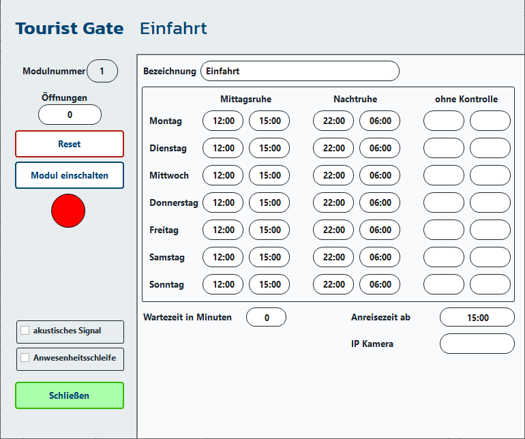Click Modul einschalten button
Viewport: 525px width, 439px height.
tap(70, 175)
